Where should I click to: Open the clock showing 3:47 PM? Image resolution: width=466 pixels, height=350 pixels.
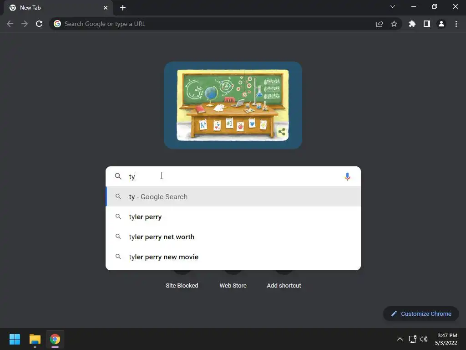[446, 339]
